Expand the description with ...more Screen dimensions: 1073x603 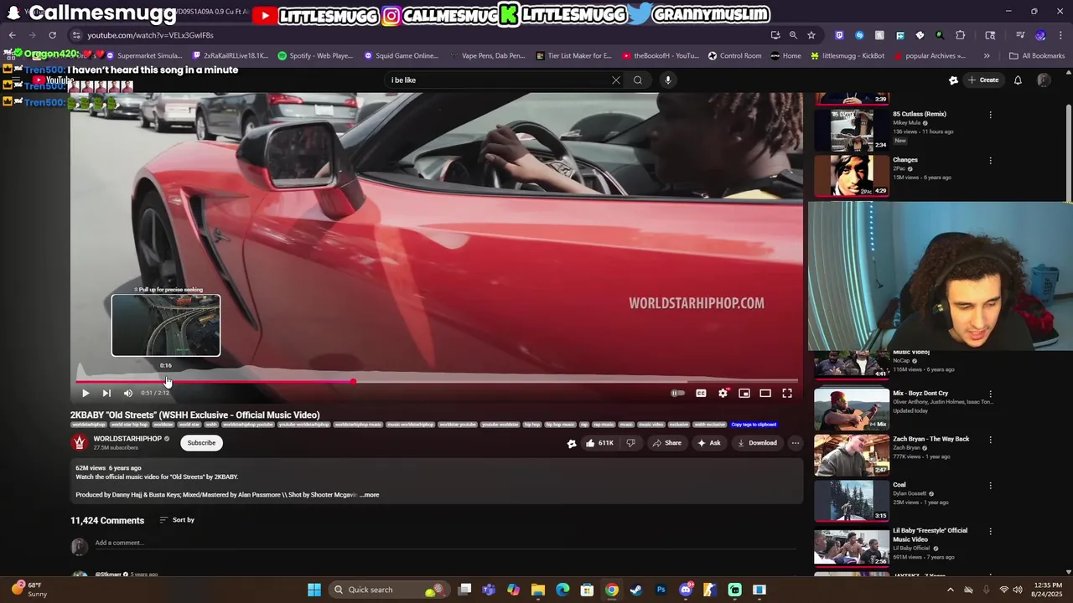coord(370,495)
